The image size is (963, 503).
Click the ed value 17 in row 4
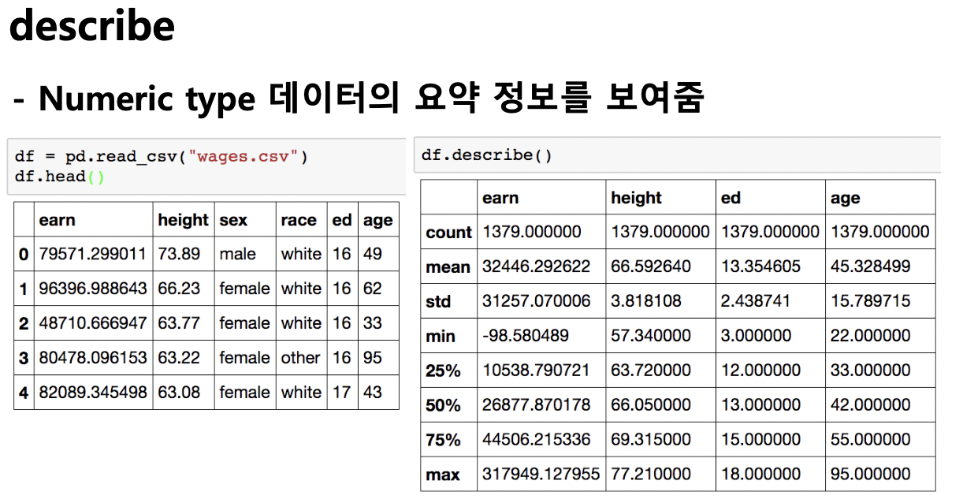(341, 393)
